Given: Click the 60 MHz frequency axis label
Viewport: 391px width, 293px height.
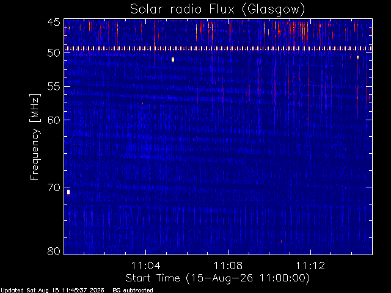Looking at the screenshot, I should click(x=54, y=120).
